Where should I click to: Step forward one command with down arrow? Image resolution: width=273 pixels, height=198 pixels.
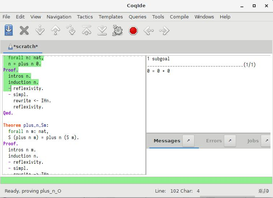pos(40,30)
